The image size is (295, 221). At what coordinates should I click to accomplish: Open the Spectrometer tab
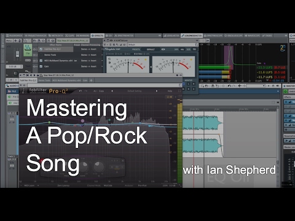pyautogui.click(x=124, y=36)
